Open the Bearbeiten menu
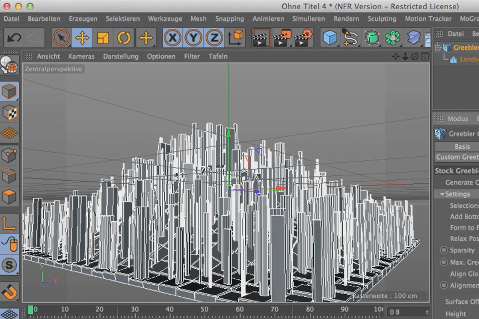 tap(44, 19)
